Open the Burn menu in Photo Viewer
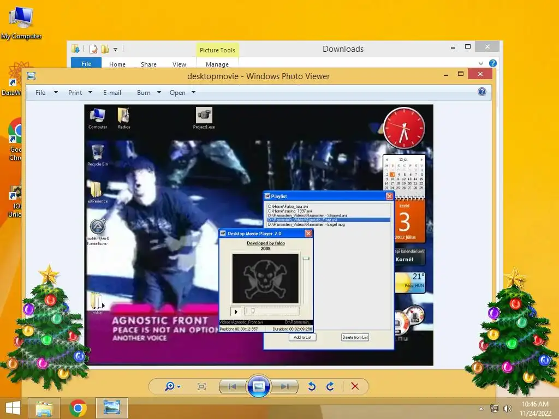 (x=144, y=93)
